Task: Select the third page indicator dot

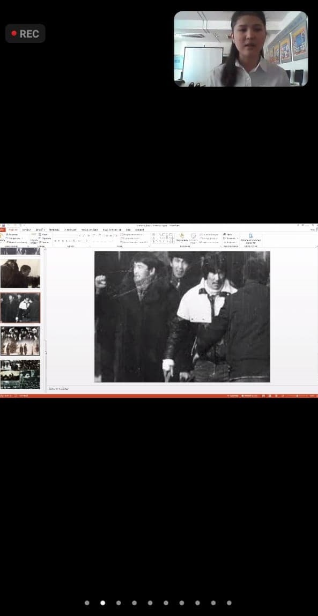Action: point(119,603)
